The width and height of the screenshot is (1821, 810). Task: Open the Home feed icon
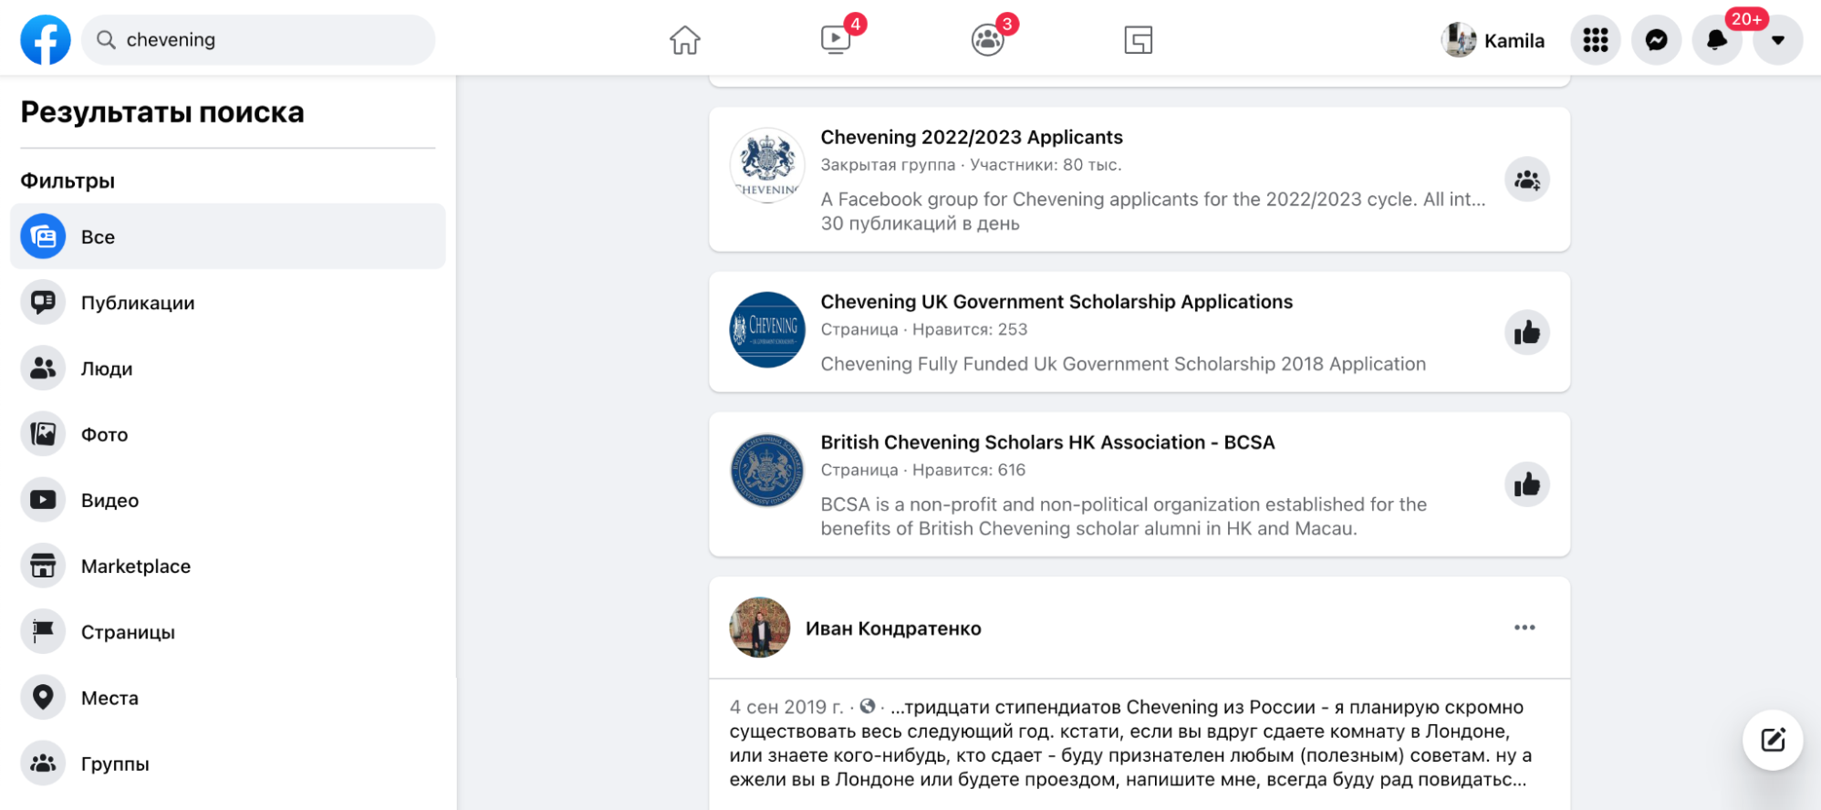point(684,40)
